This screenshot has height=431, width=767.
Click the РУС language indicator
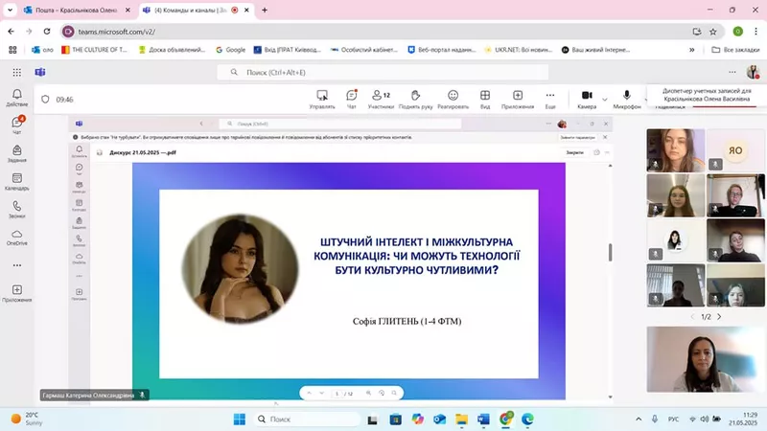(673, 420)
